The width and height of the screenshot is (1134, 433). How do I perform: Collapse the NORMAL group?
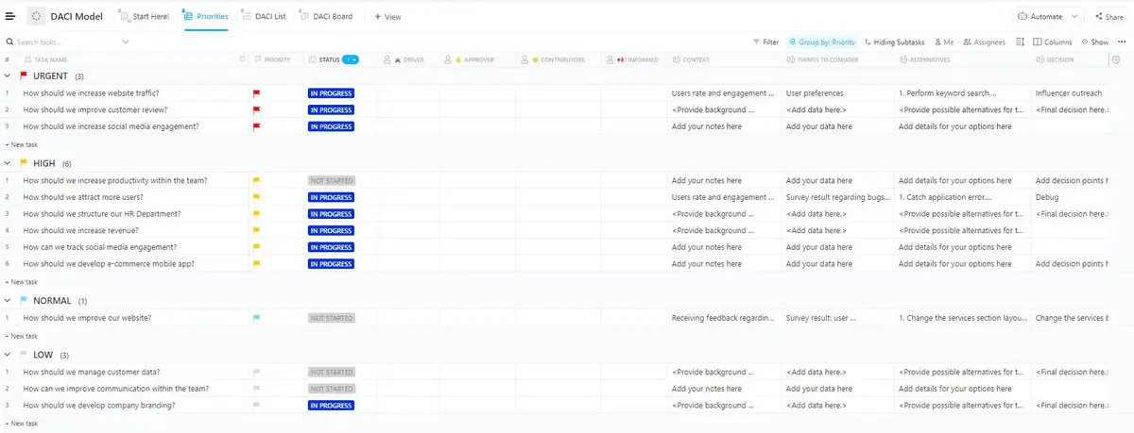click(9, 301)
